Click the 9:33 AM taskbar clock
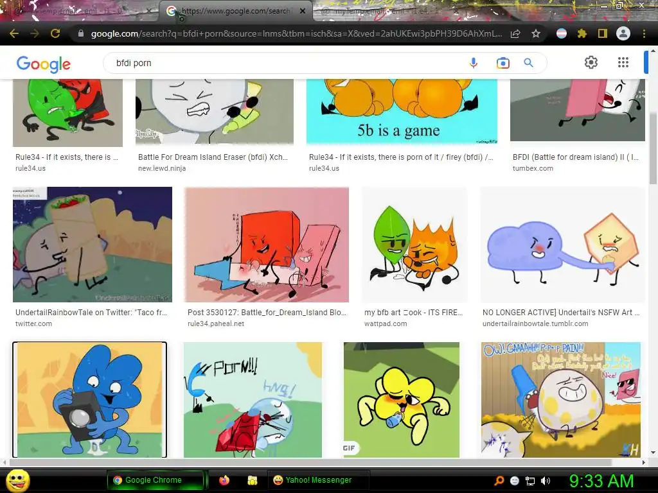This screenshot has width=658, height=493. (601, 480)
